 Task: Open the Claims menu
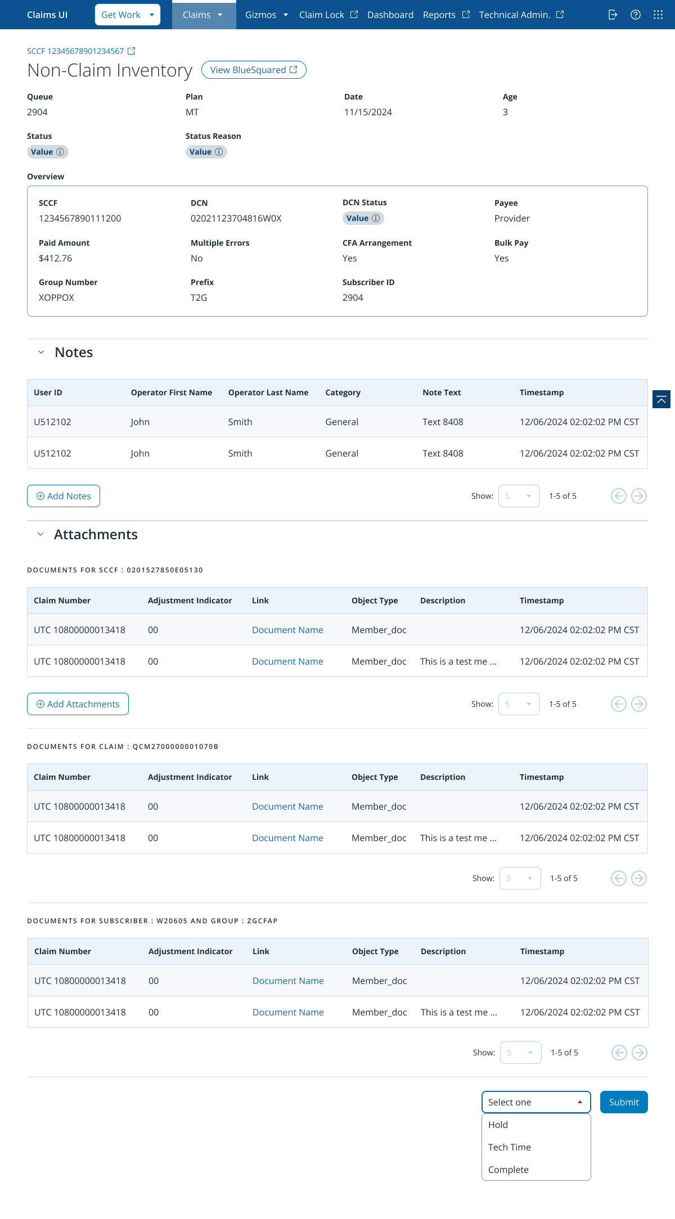(204, 15)
